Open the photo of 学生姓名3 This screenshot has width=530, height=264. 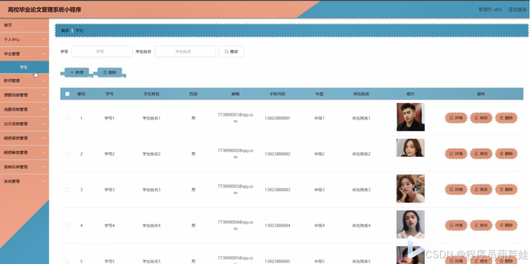click(x=410, y=189)
